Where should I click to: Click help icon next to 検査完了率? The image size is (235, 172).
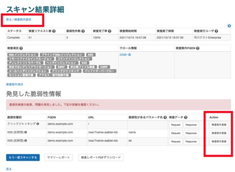(110, 31)
